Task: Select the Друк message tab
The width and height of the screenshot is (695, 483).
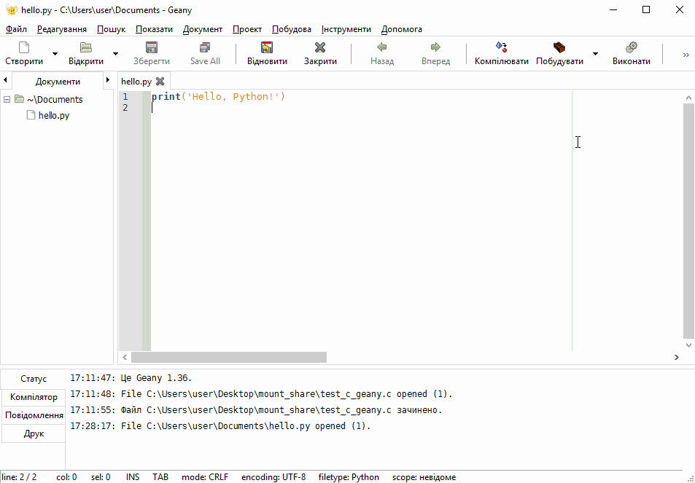Action: 34,433
